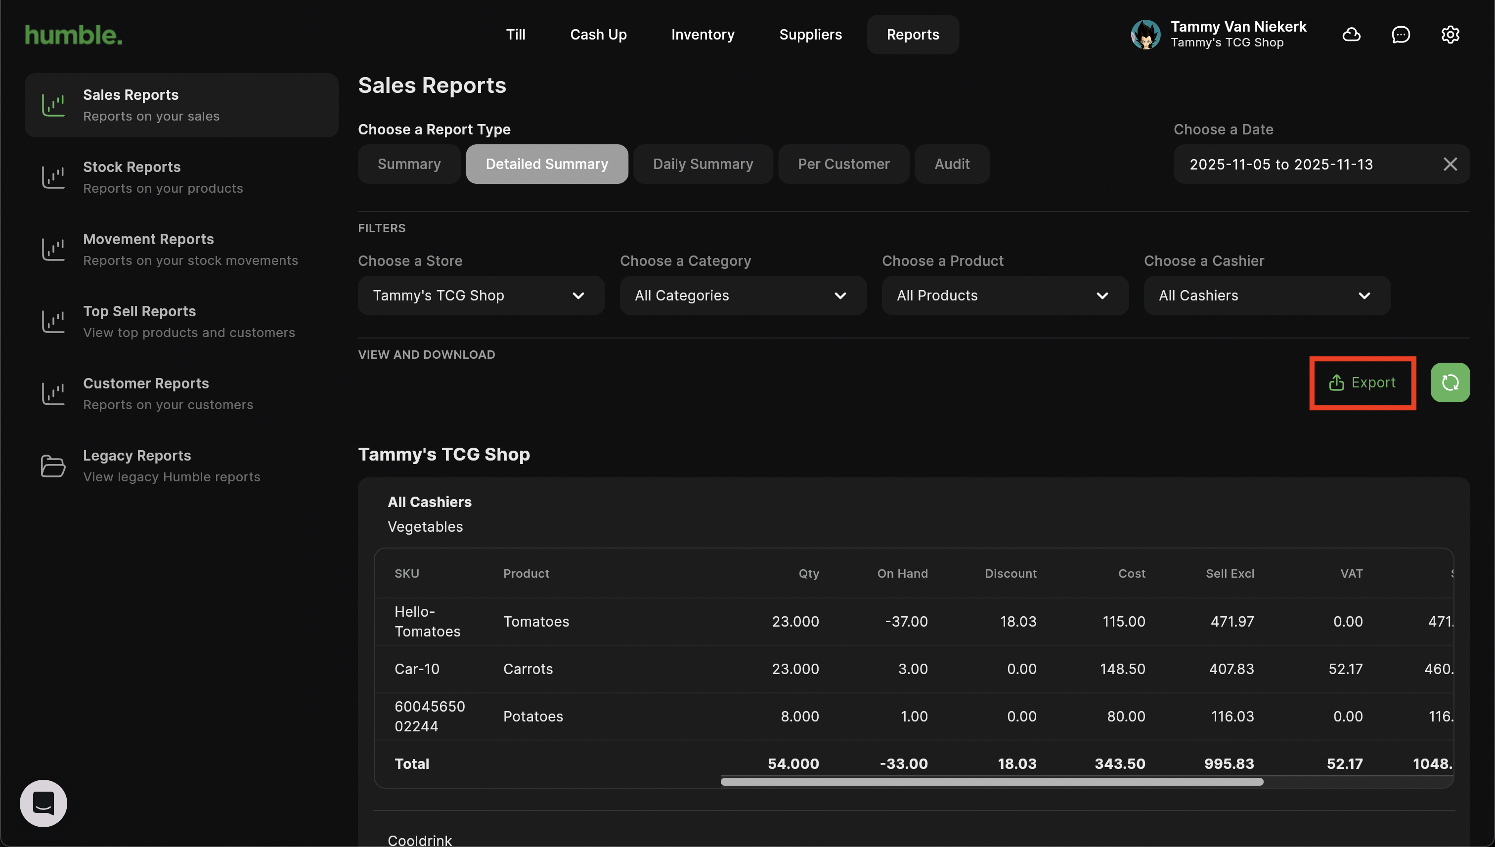This screenshot has height=847, width=1495.
Task: Open the support chat widget bubble
Action: (x=43, y=803)
